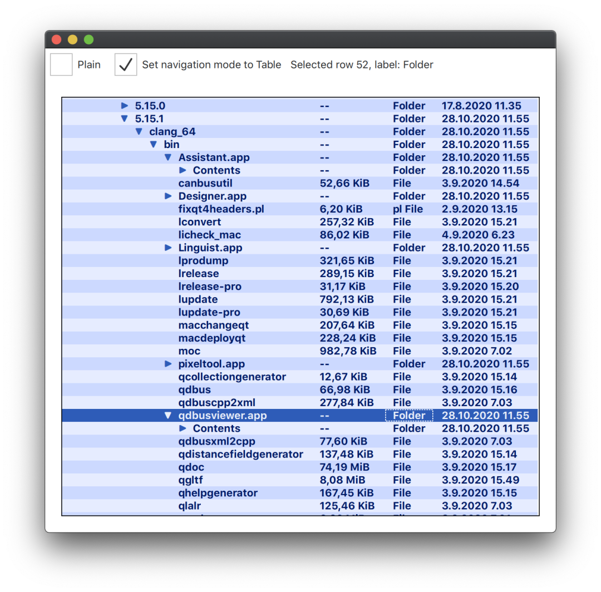Expand the pixeltool.app node
The image size is (601, 592).
tap(168, 364)
